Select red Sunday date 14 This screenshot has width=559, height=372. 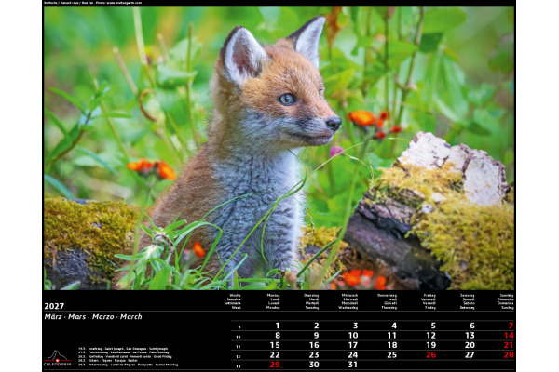509,336
